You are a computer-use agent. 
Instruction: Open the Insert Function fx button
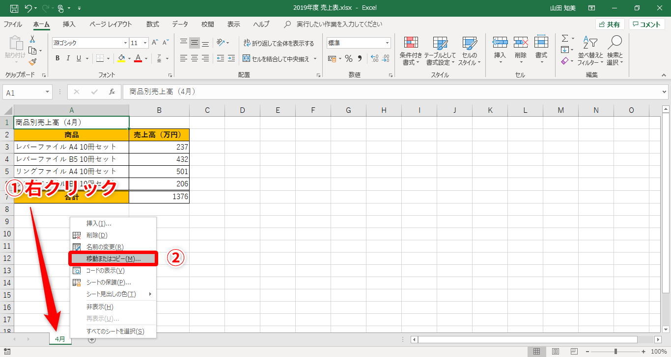click(x=112, y=92)
